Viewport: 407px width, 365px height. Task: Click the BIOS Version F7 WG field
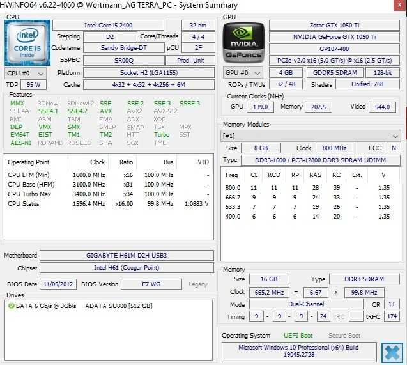[x=151, y=284]
